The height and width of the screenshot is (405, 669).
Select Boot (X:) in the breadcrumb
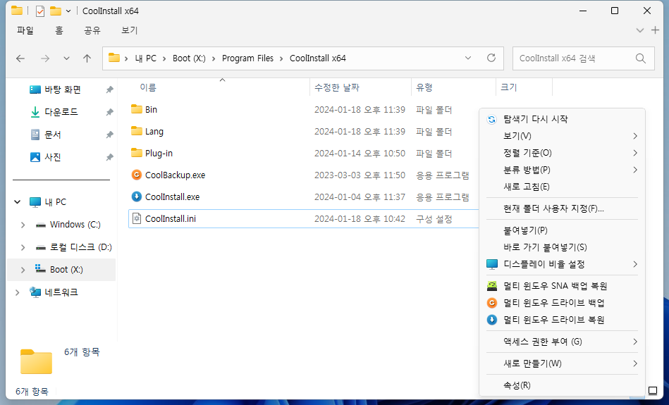coord(189,58)
